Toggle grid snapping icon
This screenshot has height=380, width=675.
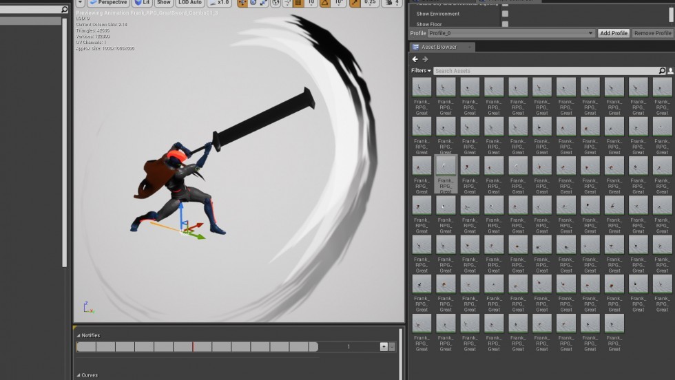[x=298, y=3]
